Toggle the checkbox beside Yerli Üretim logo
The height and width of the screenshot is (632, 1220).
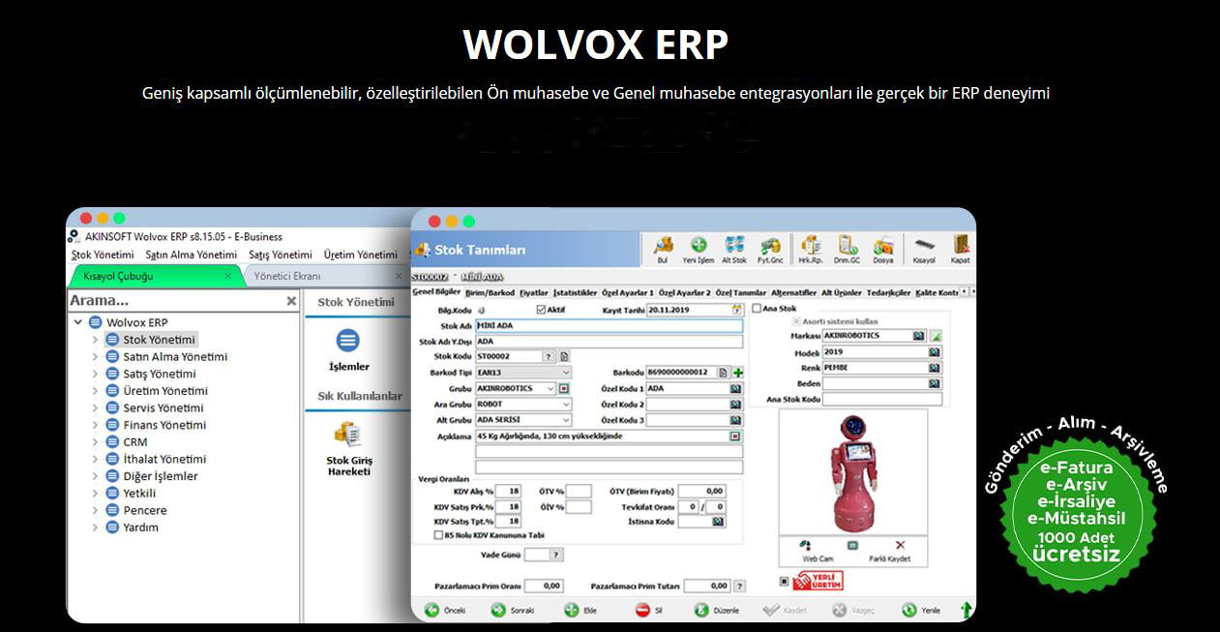pyautogui.click(x=784, y=582)
